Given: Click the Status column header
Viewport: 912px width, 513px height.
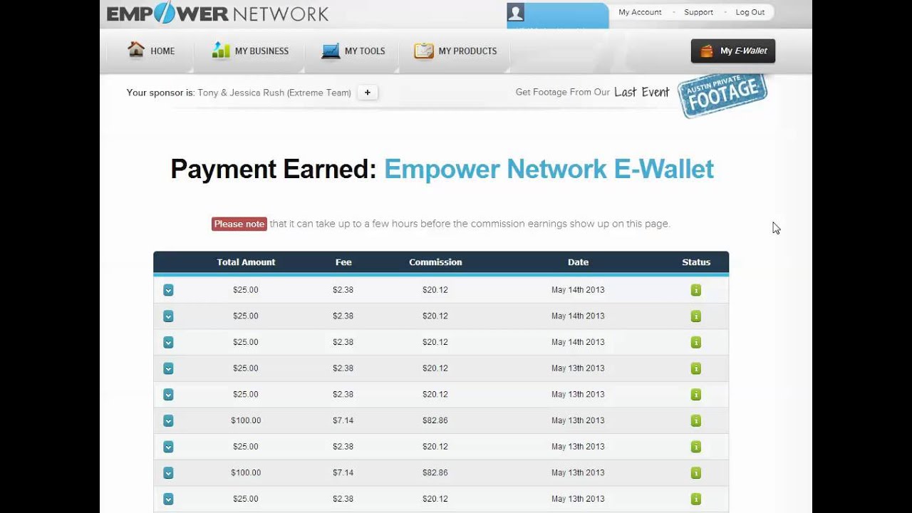Looking at the screenshot, I should 696,262.
